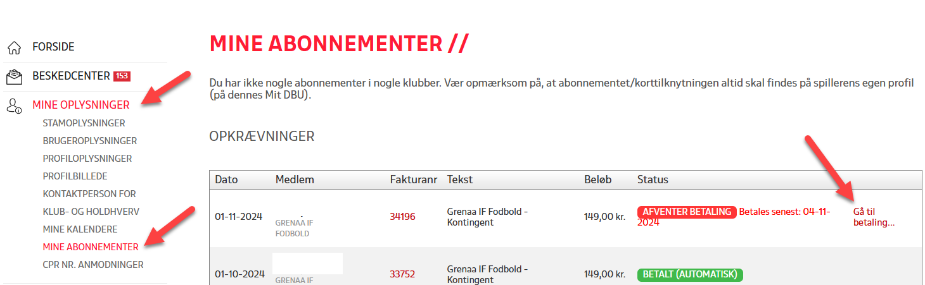The image size is (925, 285).
Task: Click the Mine Oplysninger person icon
Action: click(x=14, y=106)
